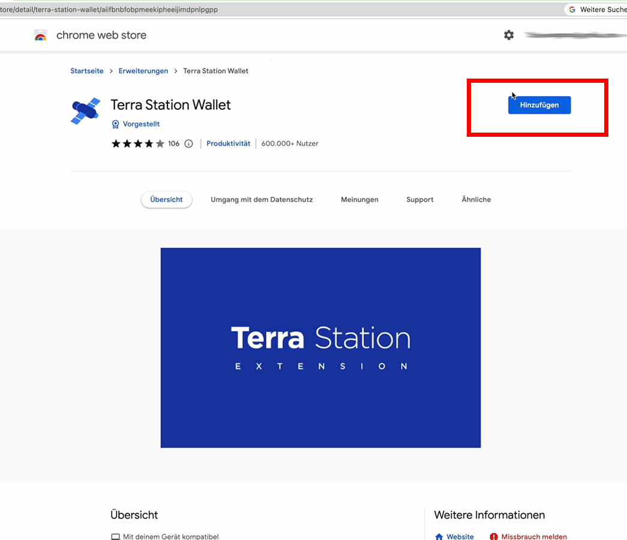This screenshot has height=540, width=627.
Task: Click the Google icon beside Weitere Suche
Action: (x=572, y=10)
